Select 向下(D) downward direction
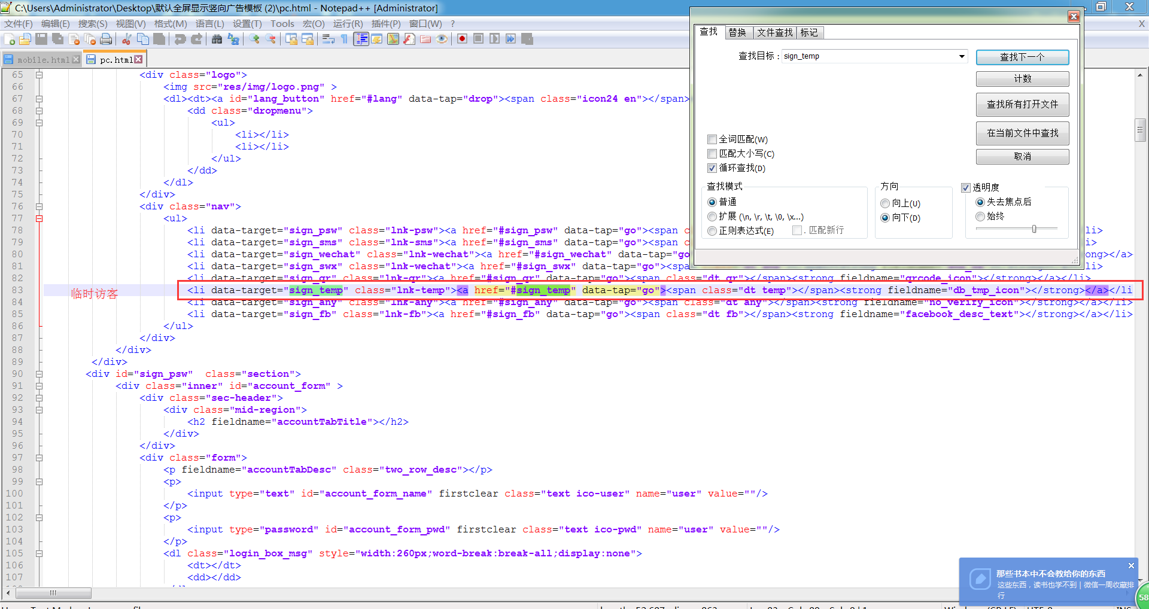 [885, 218]
